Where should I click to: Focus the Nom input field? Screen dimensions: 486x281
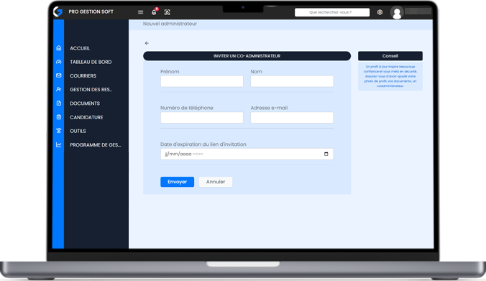tap(292, 81)
